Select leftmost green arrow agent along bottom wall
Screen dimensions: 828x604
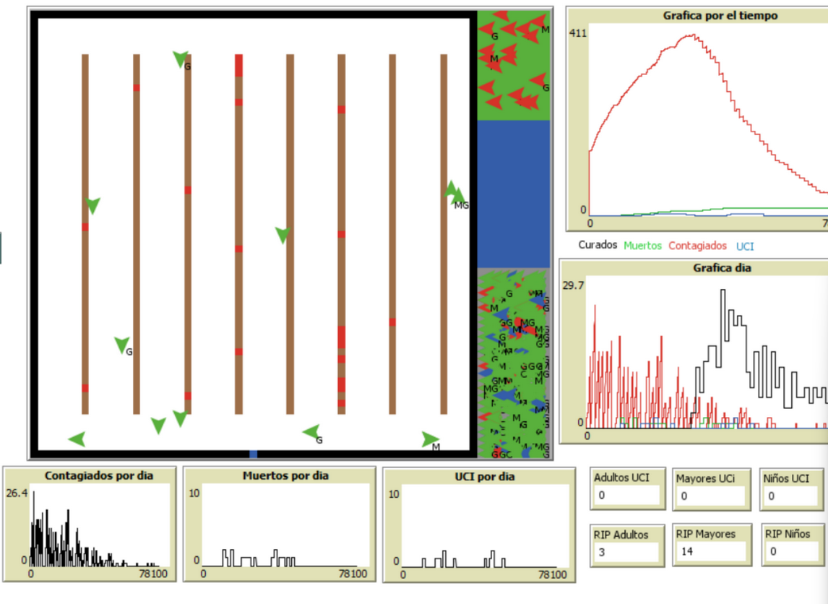coord(77,439)
